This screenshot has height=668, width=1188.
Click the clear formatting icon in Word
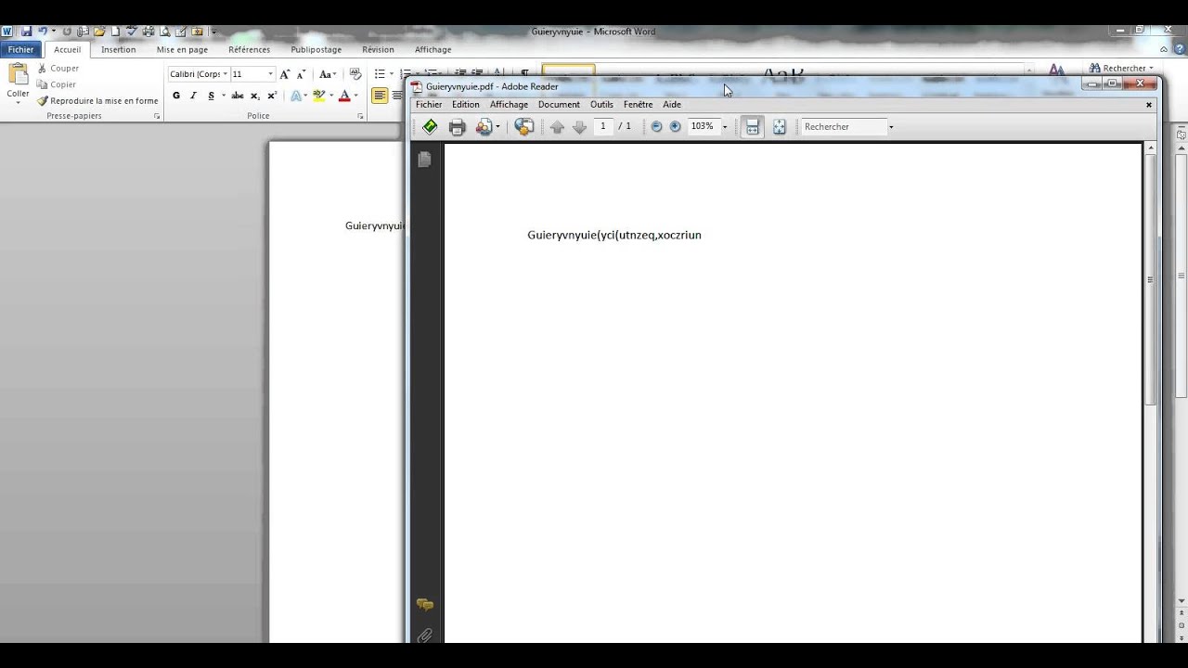(x=355, y=74)
